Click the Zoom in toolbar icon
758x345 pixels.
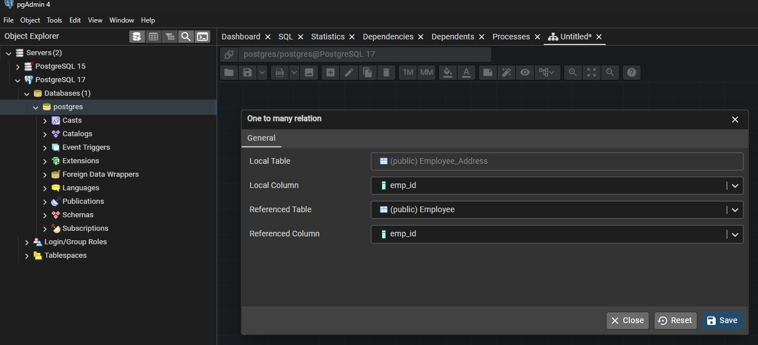[572, 73]
